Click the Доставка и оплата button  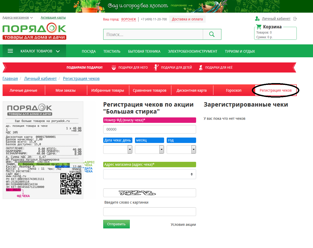188,19
